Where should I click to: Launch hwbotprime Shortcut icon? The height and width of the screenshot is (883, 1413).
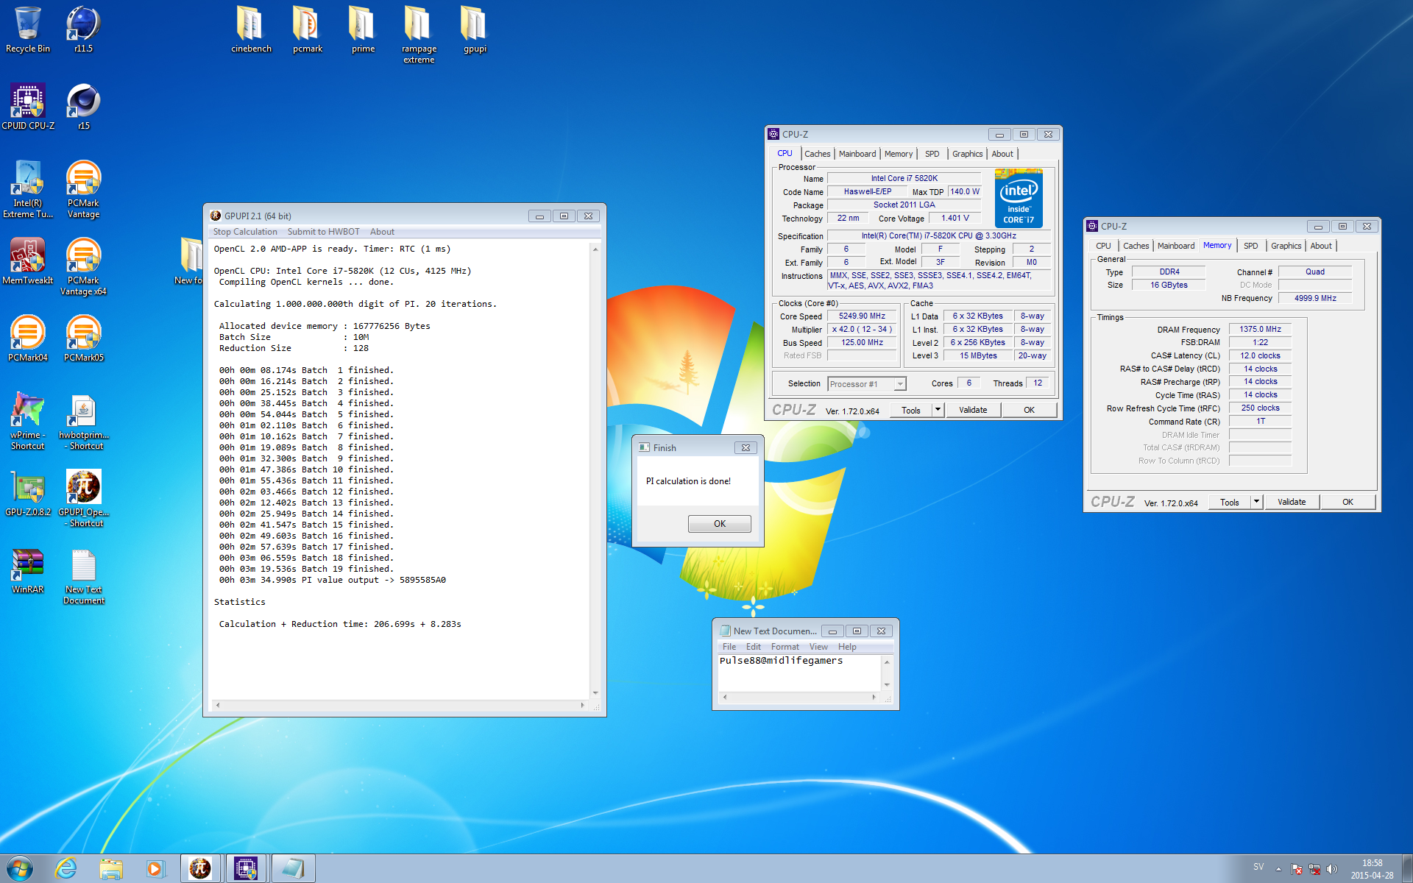click(83, 421)
